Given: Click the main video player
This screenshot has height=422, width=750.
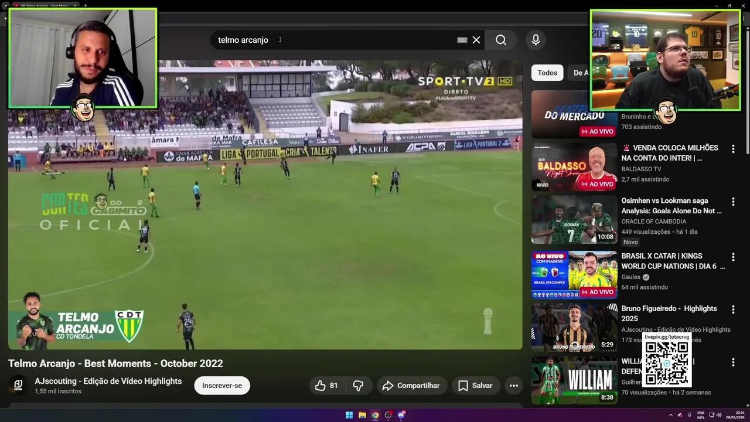Looking at the screenshot, I should pyautogui.click(x=265, y=205).
